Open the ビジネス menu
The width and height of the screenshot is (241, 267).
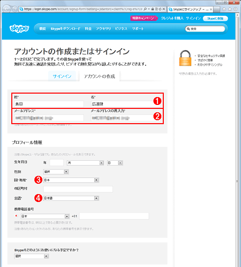121,29
